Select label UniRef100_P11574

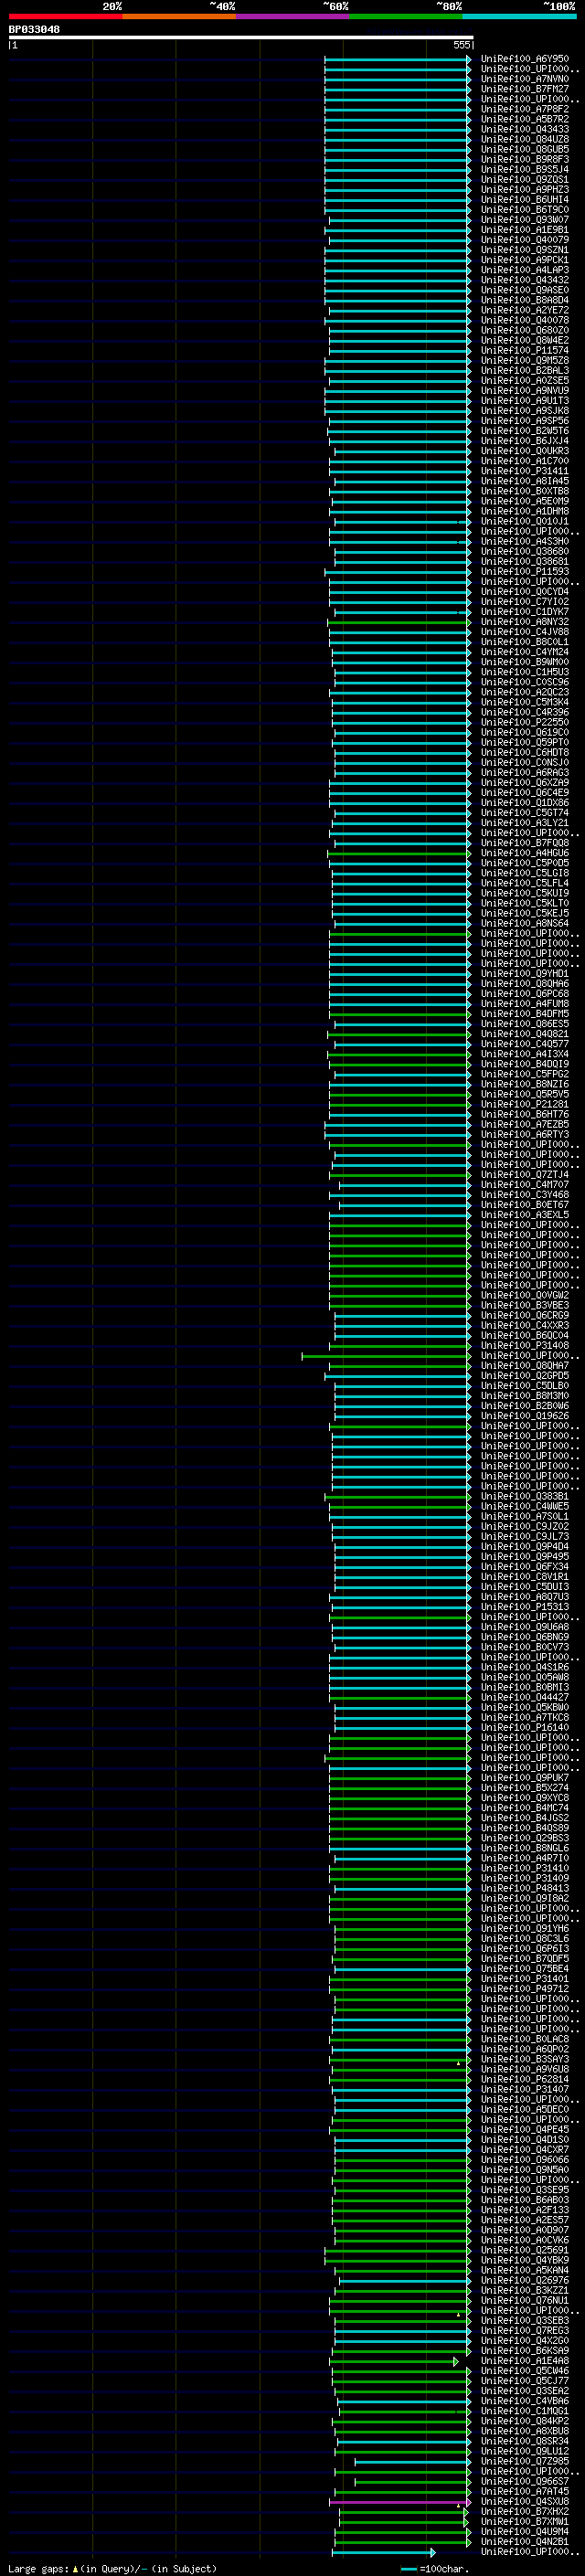(x=524, y=350)
